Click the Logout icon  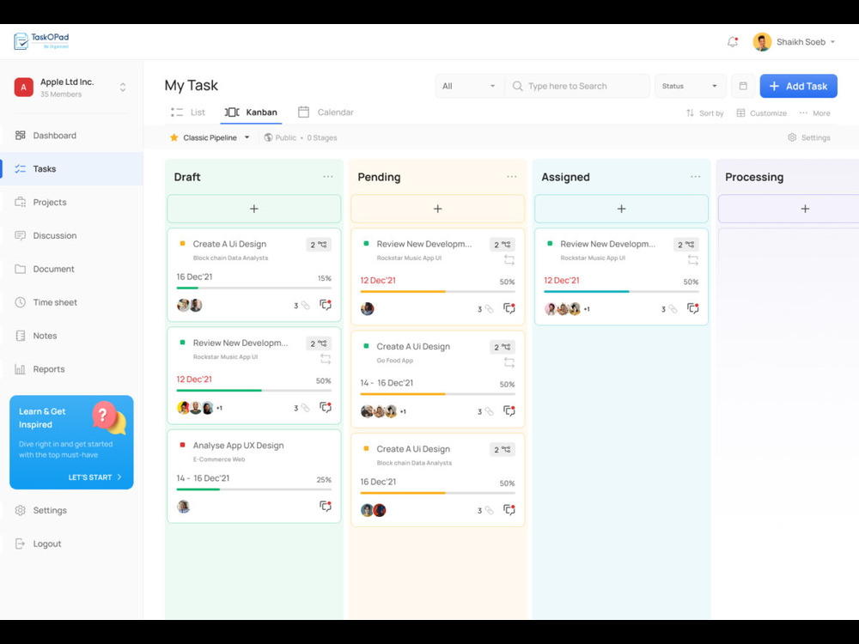pyautogui.click(x=21, y=544)
